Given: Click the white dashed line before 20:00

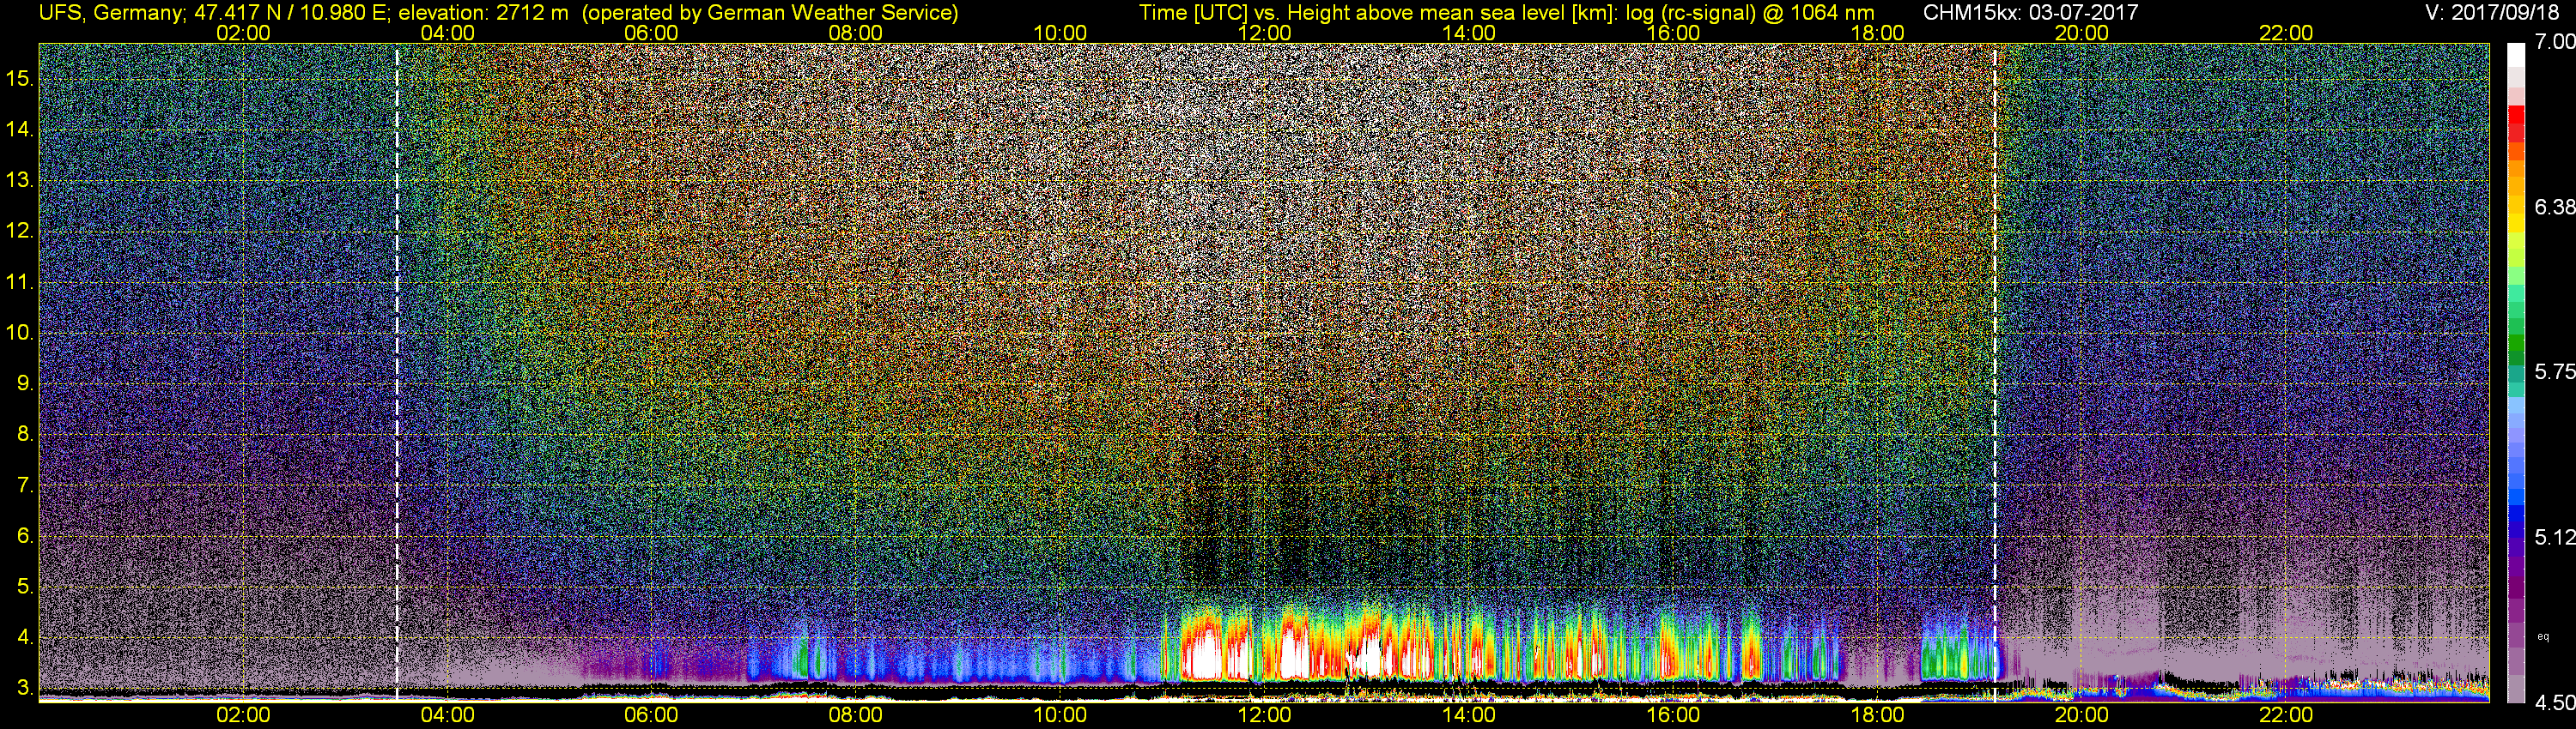Looking at the screenshot, I should click(x=1994, y=372).
